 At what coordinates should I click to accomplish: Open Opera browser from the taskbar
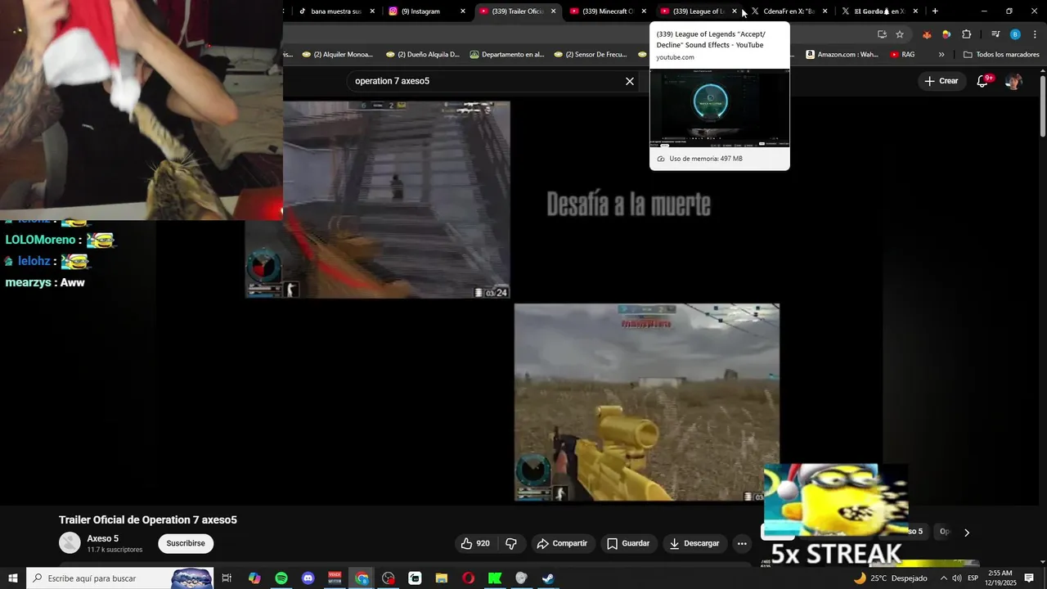468,578
